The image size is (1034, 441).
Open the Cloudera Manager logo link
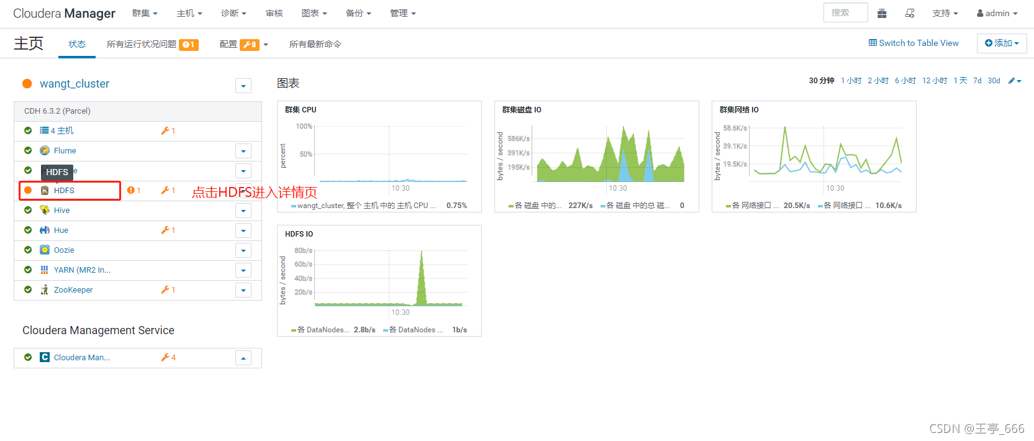click(64, 13)
